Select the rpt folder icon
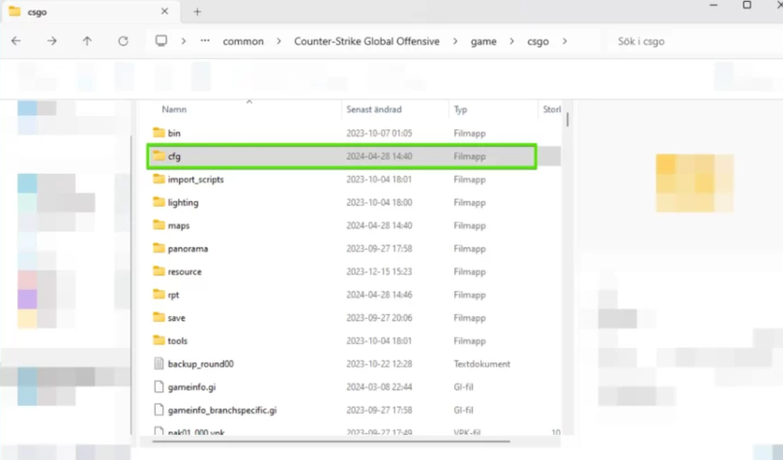783x460 pixels. tap(159, 294)
